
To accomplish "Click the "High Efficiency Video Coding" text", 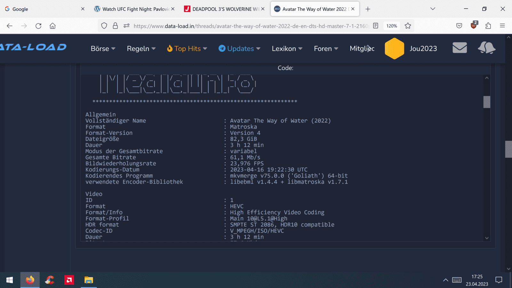I will pyautogui.click(x=277, y=212).
